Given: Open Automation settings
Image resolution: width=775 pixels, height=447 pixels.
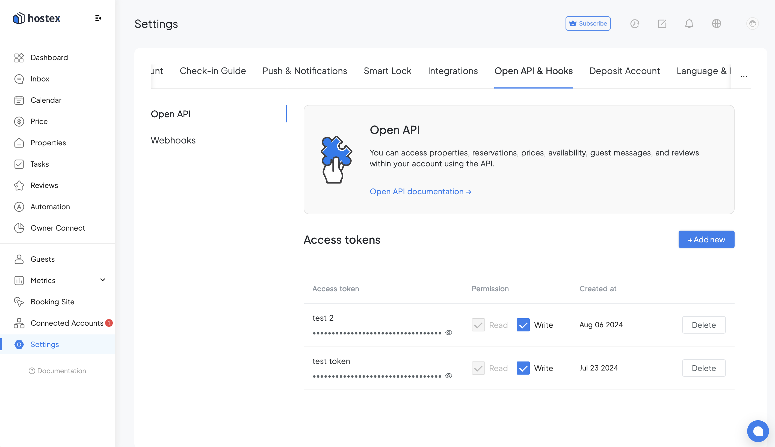Looking at the screenshot, I should coord(50,207).
